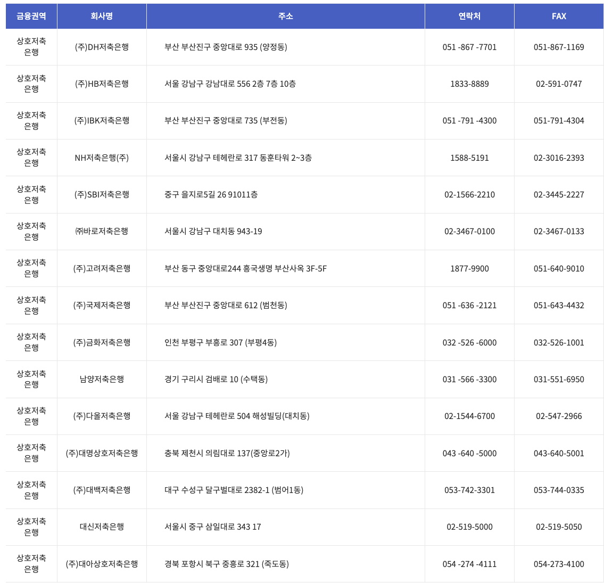This screenshot has height=583, width=604.
Task: Select company name NH저축은행(주)
Action: click(102, 158)
